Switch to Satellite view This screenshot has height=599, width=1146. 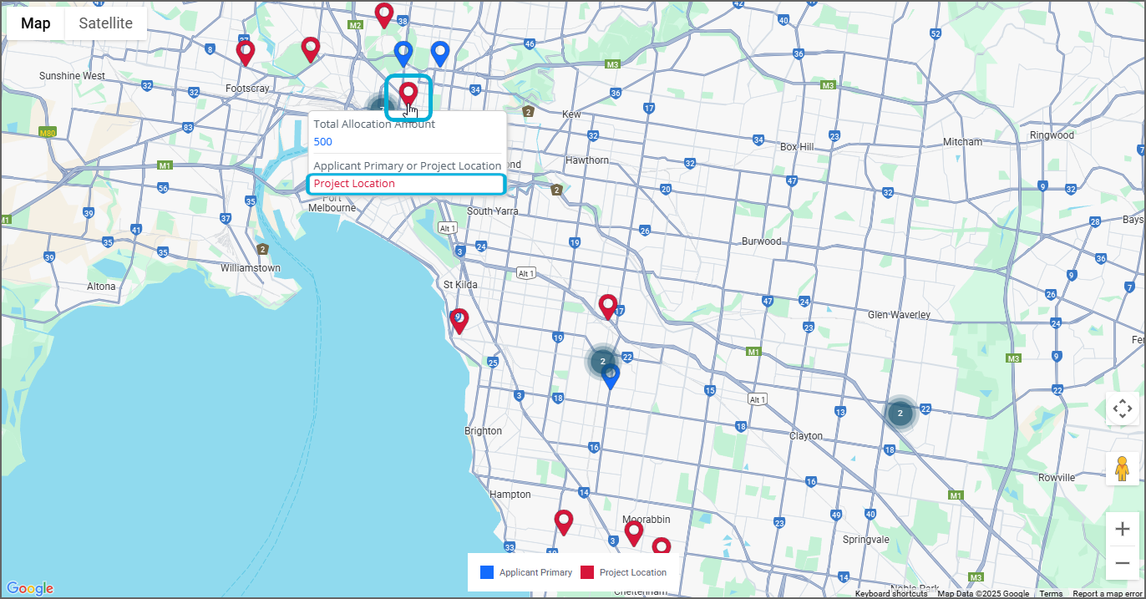[105, 23]
